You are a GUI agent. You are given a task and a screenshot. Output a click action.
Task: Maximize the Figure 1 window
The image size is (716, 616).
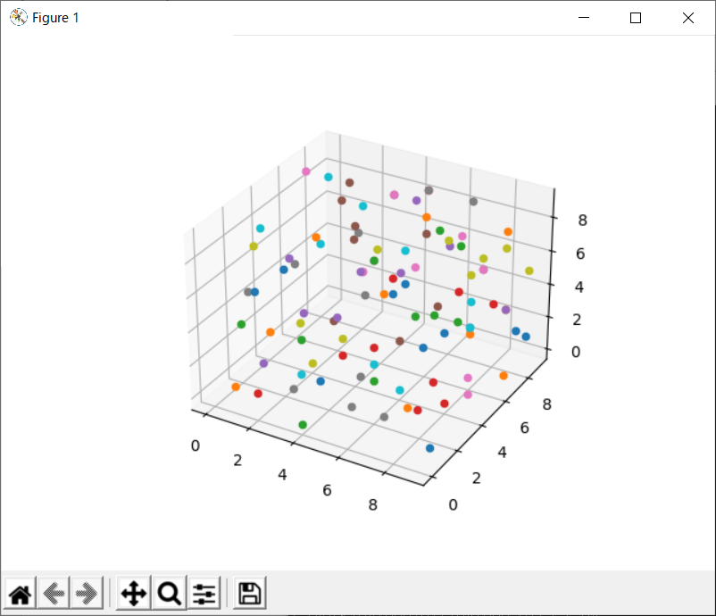pos(636,17)
